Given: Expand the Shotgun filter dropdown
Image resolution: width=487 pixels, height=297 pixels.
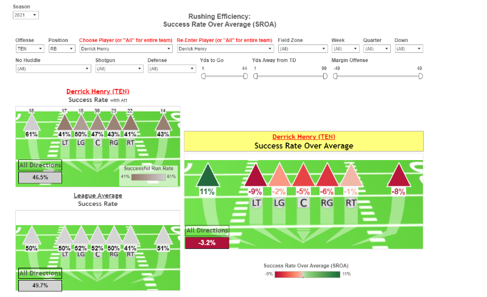Looking at the screenshot, I should 119,69.
